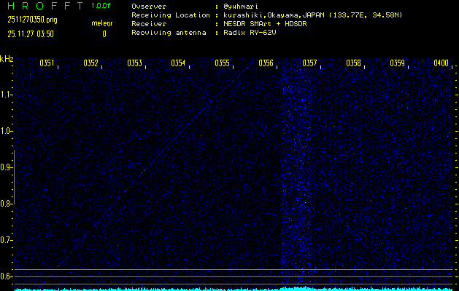Click the 0358 time marker
The height and width of the screenshot is (291, 459).
[x=353, y=63]
